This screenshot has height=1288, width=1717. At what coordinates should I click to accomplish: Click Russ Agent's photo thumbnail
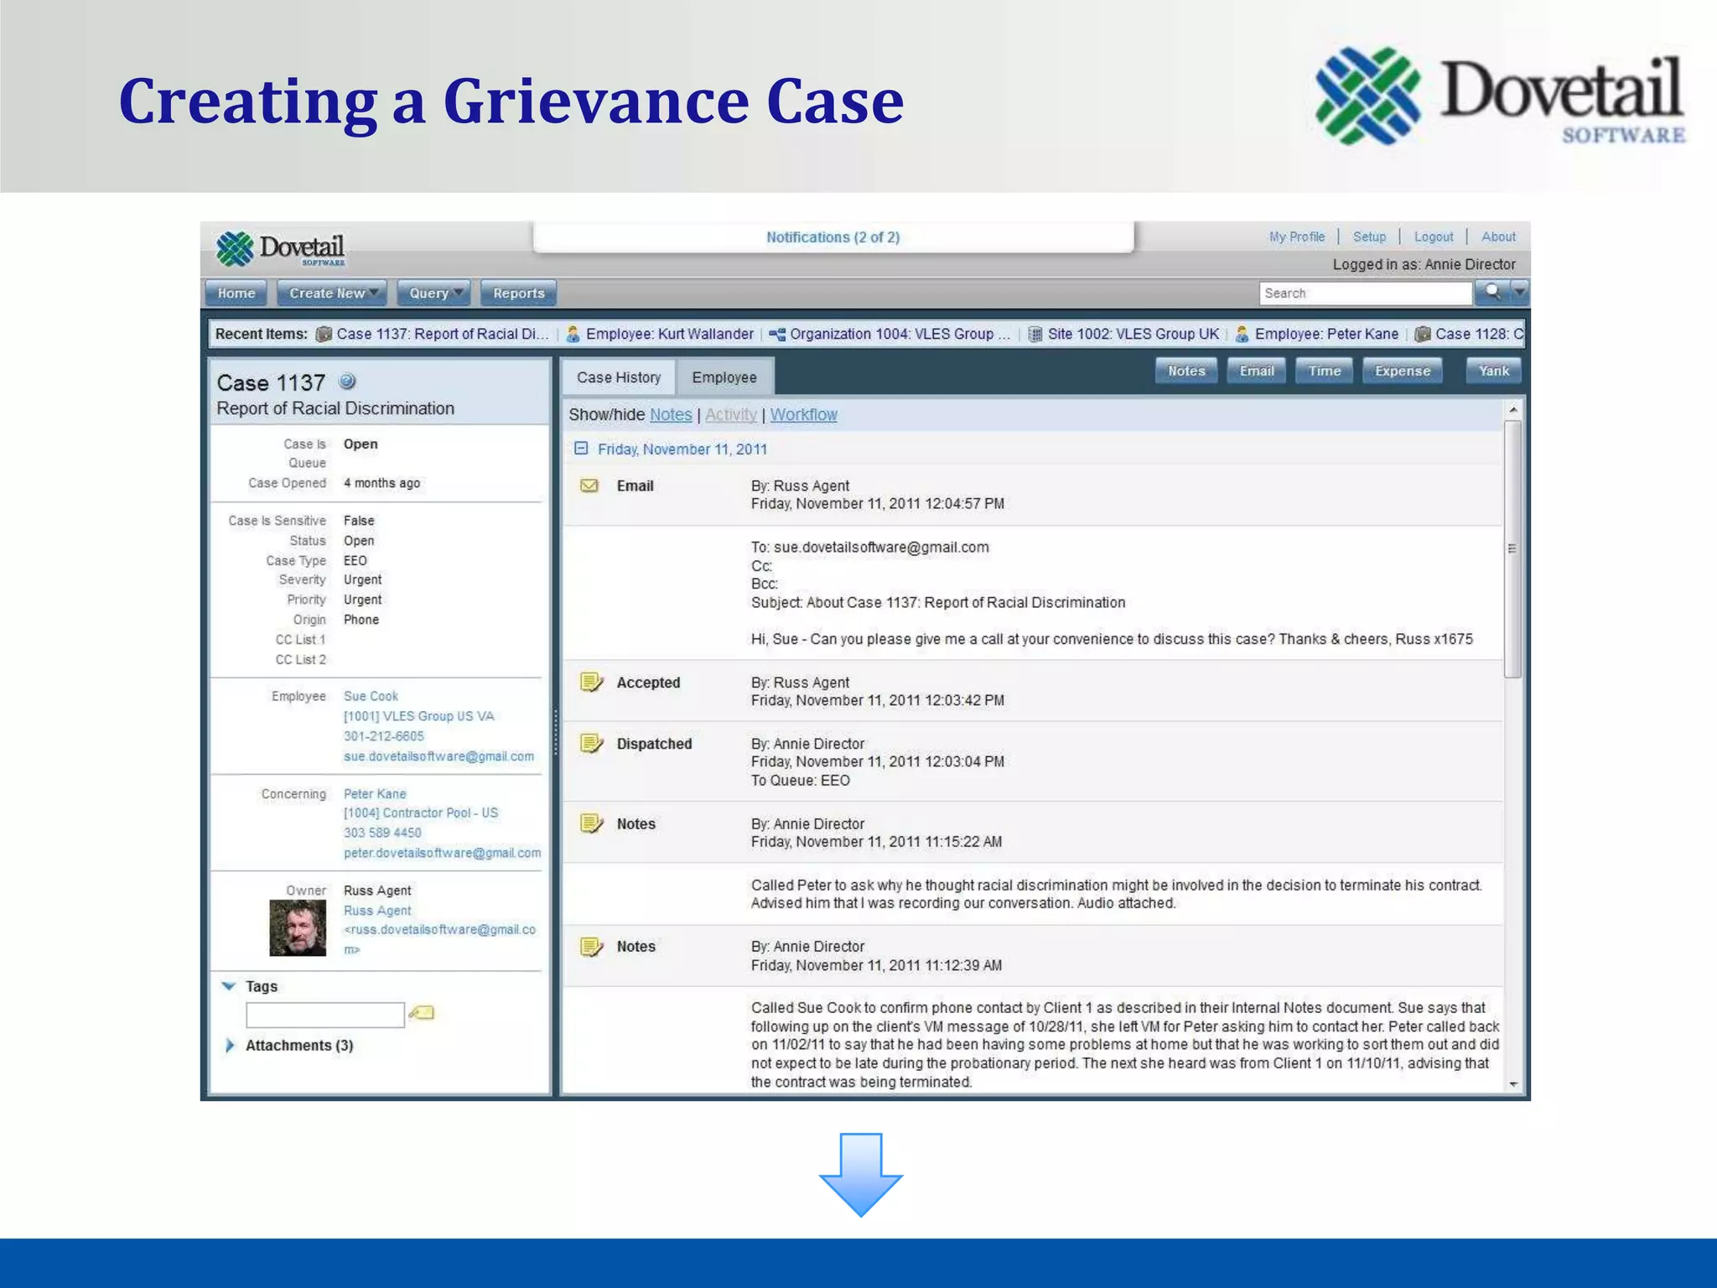[x=298, y=928]
